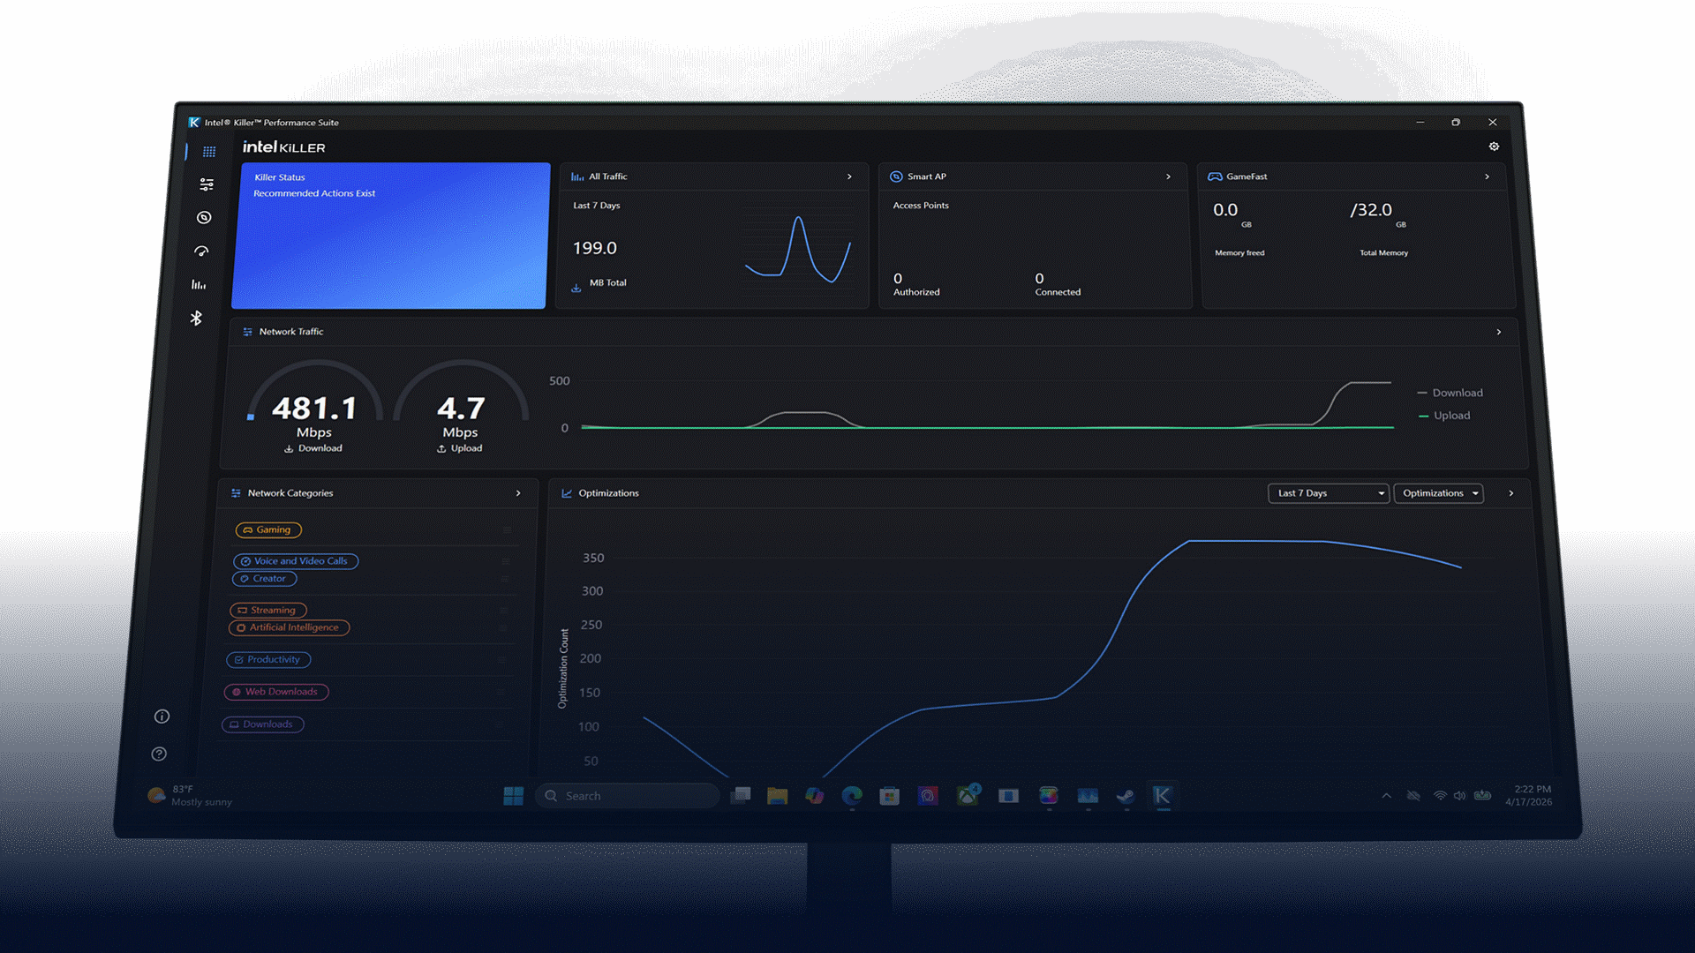Select the Voice and Video Calls tag
This screenshot has height=953, width=1695.
[x=296, y=561]
